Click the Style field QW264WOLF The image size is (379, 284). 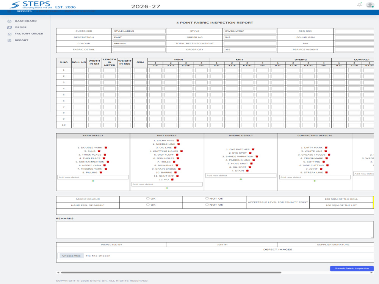250,31
